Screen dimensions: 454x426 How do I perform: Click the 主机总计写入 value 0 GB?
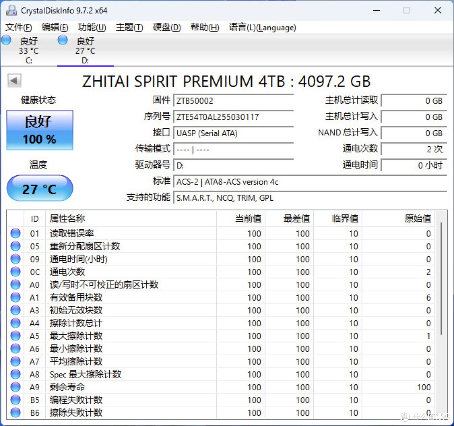414,117
